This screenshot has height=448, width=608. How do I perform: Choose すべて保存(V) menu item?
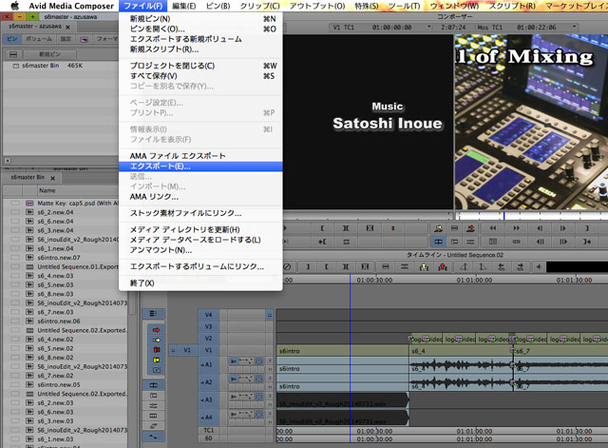click(x=200, y=76)
